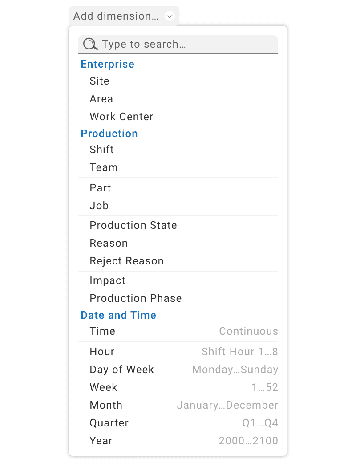Select the Day of Week dimension
Image resolution: width=356 pixels, height=463 pixels.
click(x=121, y=370)
